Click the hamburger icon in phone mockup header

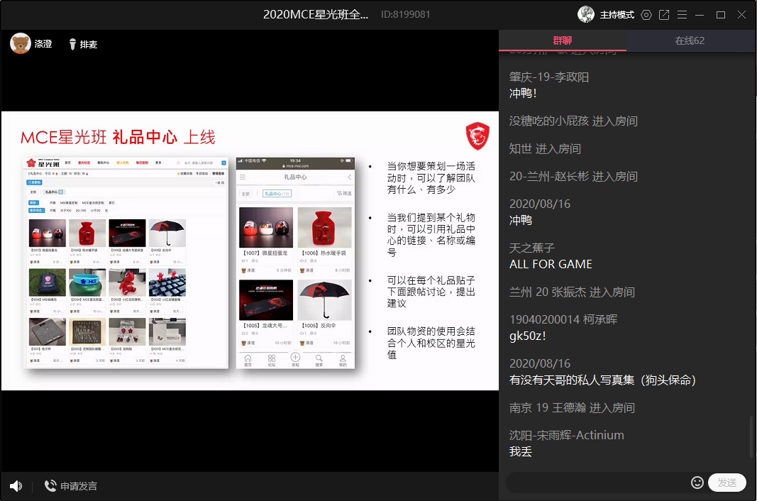(243, 177)
